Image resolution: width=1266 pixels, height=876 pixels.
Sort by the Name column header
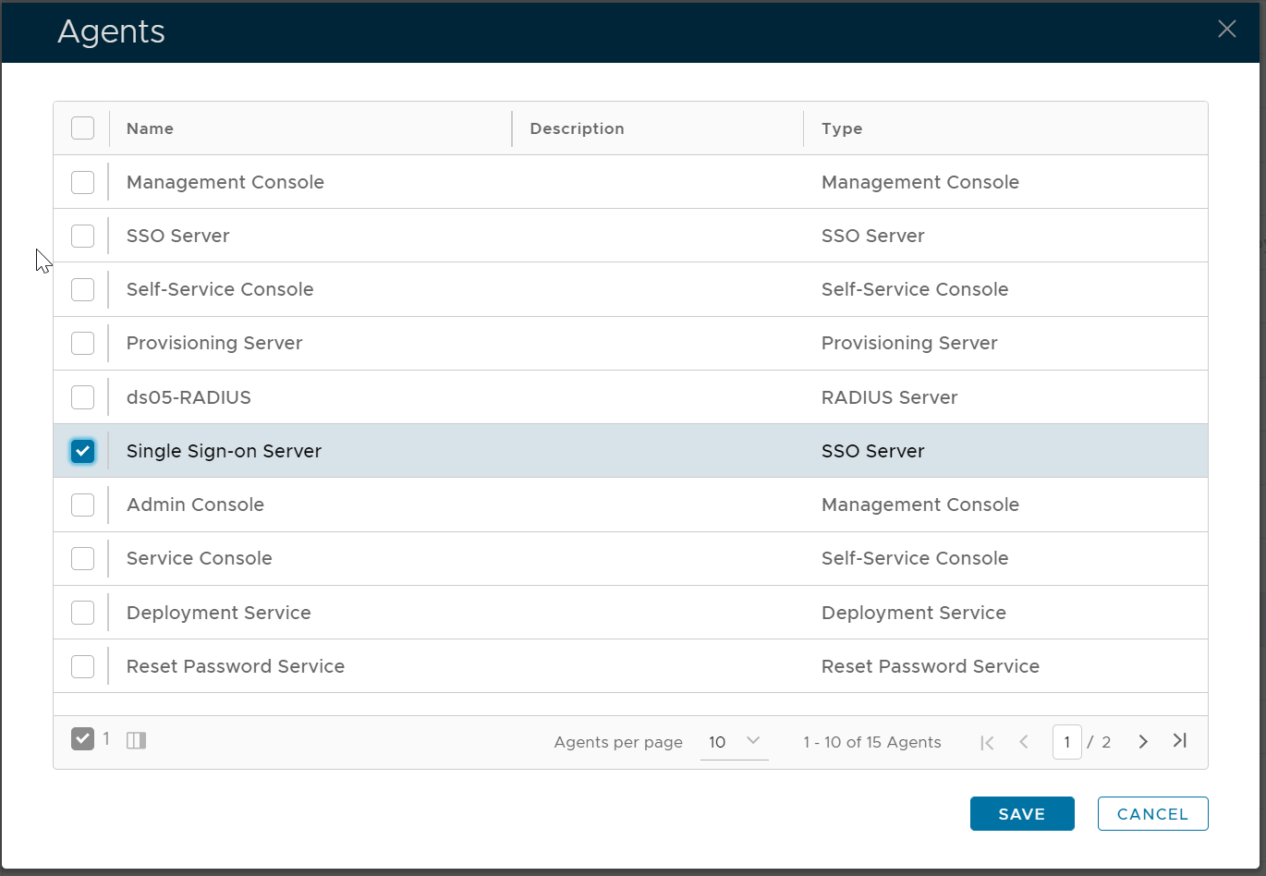(150, 128)
